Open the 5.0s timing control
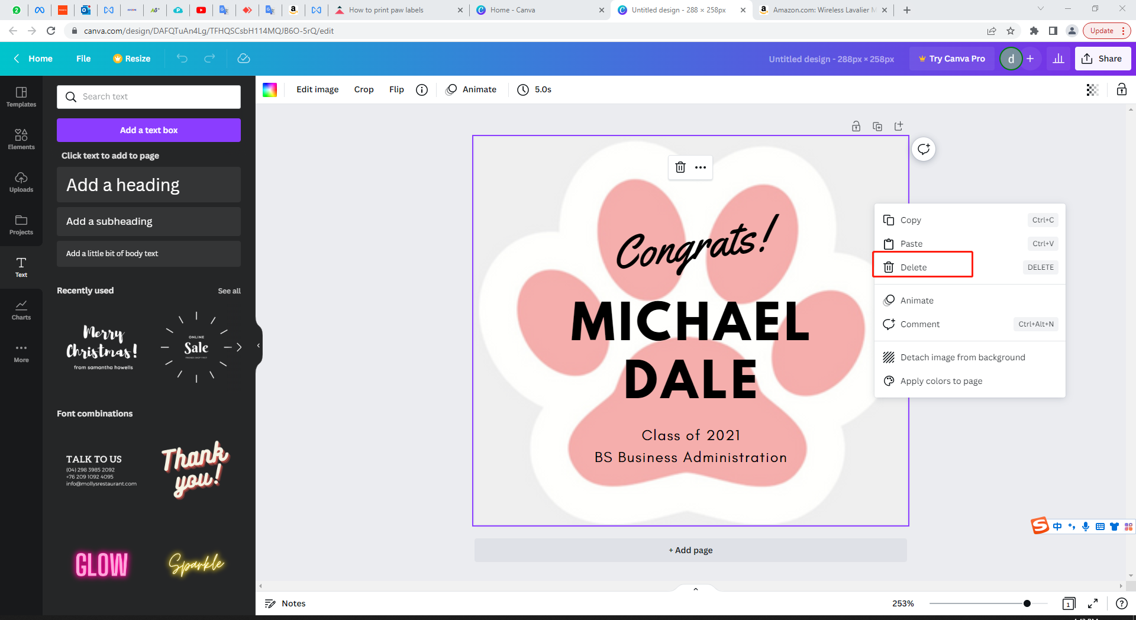Screen dimensions: 1136x620 [x=534, y=90]
